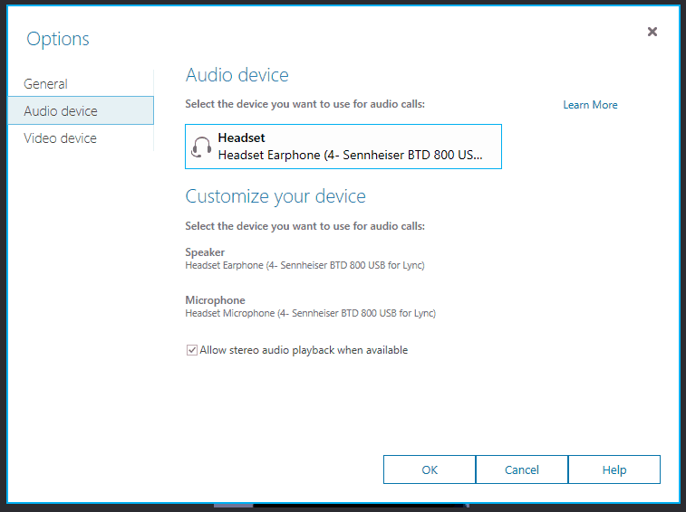The height and width of the screenshot is (512, 686).
Task: Switch to the General tab
Action: tap(45, 84)
